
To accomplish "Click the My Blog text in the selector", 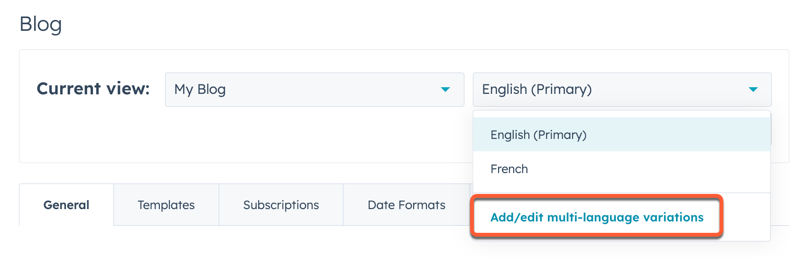I will [x=200, y=90].
